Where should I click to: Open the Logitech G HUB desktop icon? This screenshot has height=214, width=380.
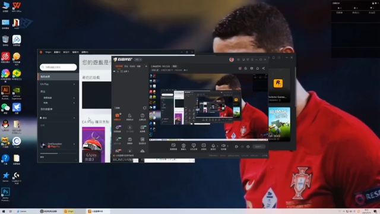[17, 178]
